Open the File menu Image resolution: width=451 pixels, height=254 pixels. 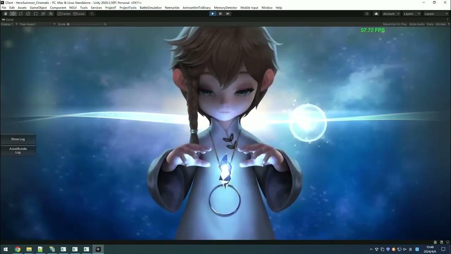(4, 8)
